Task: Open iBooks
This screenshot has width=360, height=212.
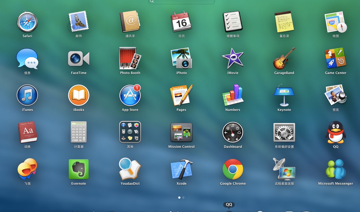Action: (x=78, y=95)
